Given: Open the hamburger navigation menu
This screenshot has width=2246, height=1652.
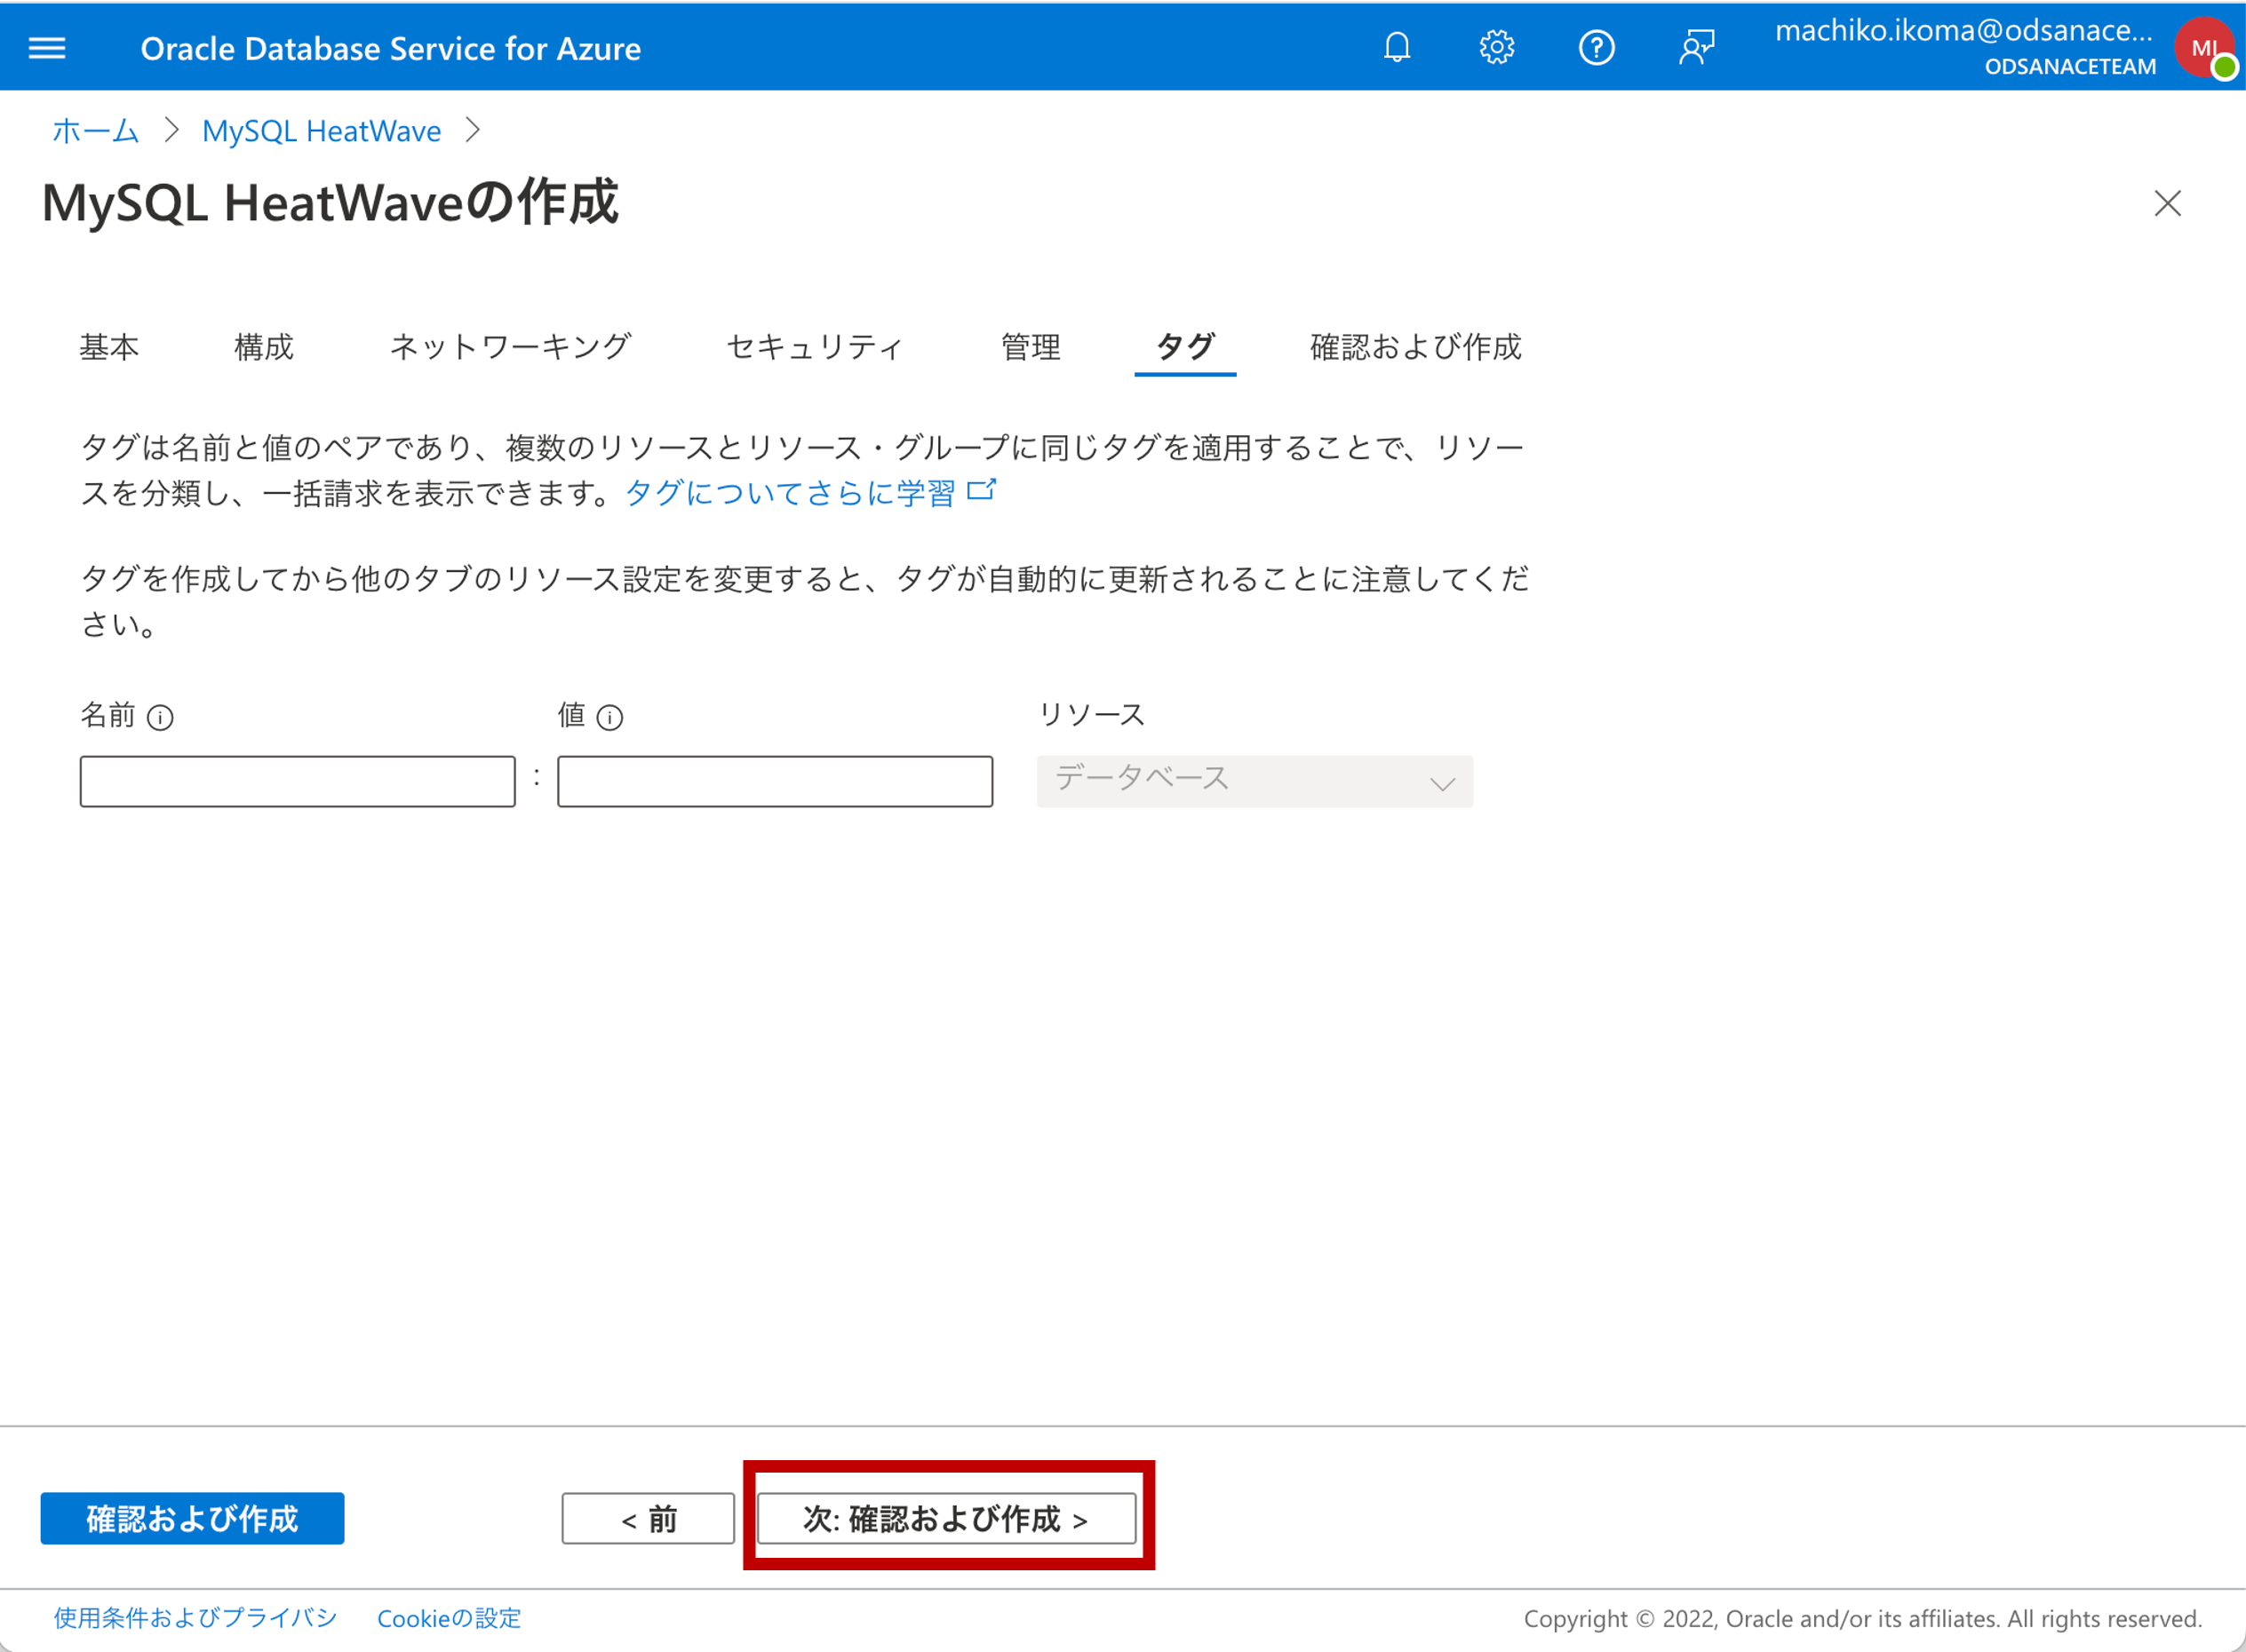Looking at the screenshot, I should click(47, 48).
